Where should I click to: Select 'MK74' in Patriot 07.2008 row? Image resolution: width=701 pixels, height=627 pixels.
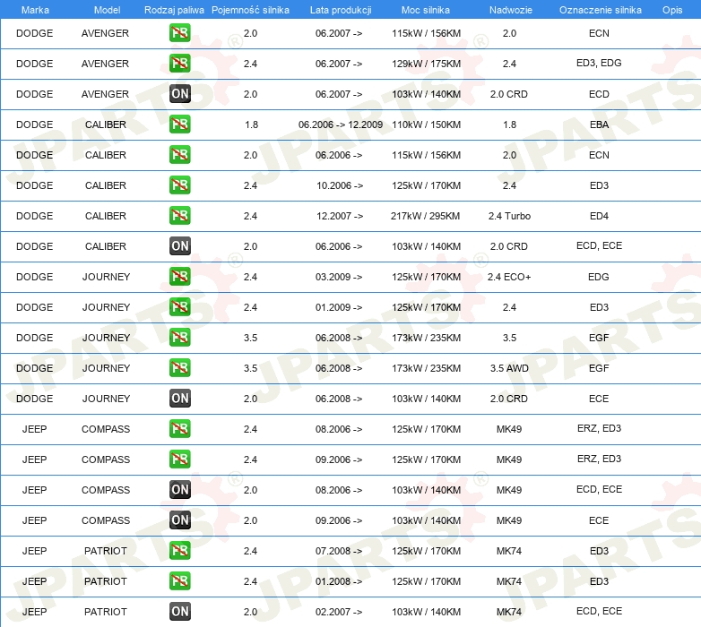tap(509, 551)
